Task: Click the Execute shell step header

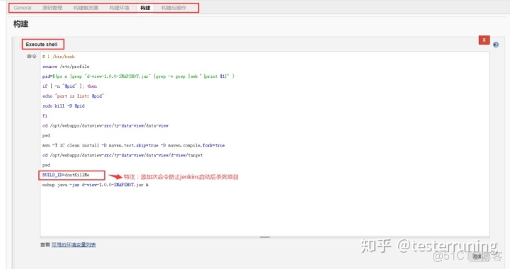Action: [x=42, y=44]
